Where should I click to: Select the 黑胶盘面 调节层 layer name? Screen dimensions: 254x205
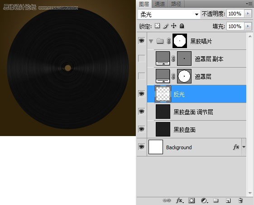pos(193,112)
